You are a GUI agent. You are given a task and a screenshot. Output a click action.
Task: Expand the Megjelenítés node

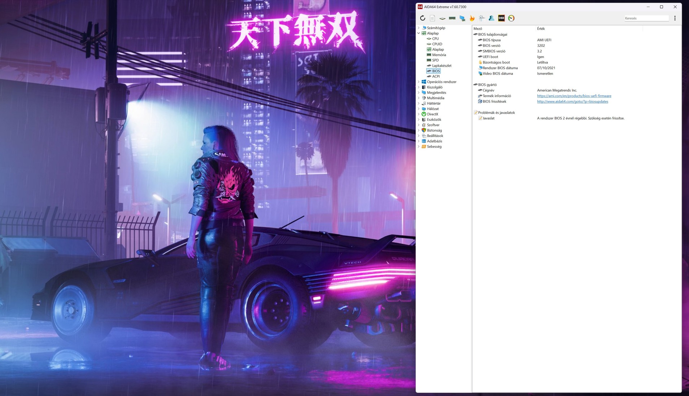pyautogui.click(x=419, y=93)
